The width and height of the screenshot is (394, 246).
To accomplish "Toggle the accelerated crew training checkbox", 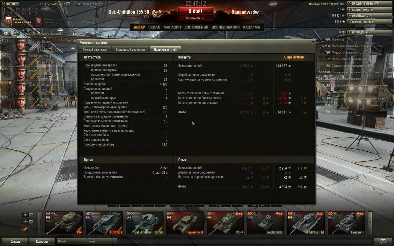I will (19, 33).
